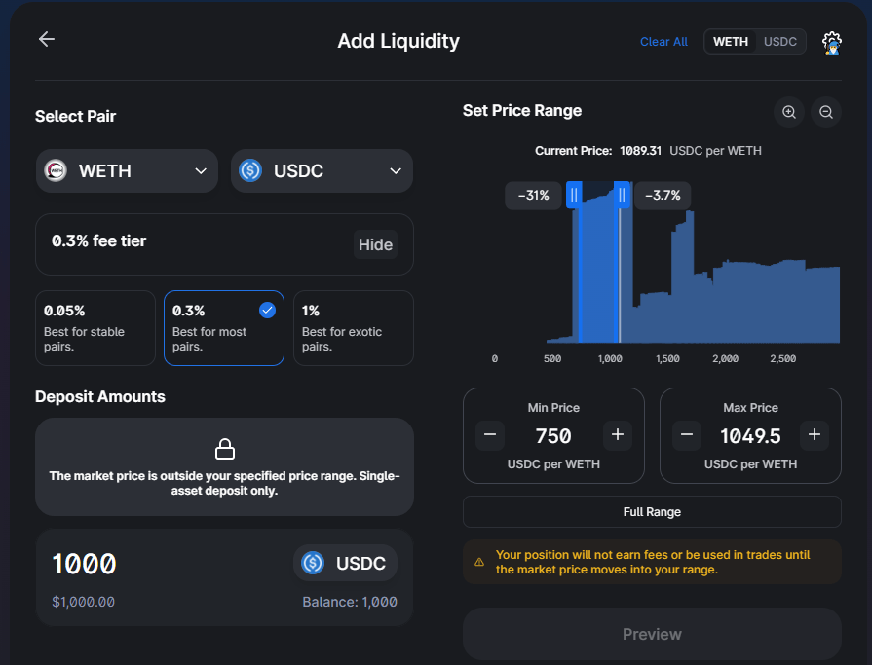This screenshot has width=872, height=665.
Task: Open settings via the gear icon
Action: tap(831, 43)
